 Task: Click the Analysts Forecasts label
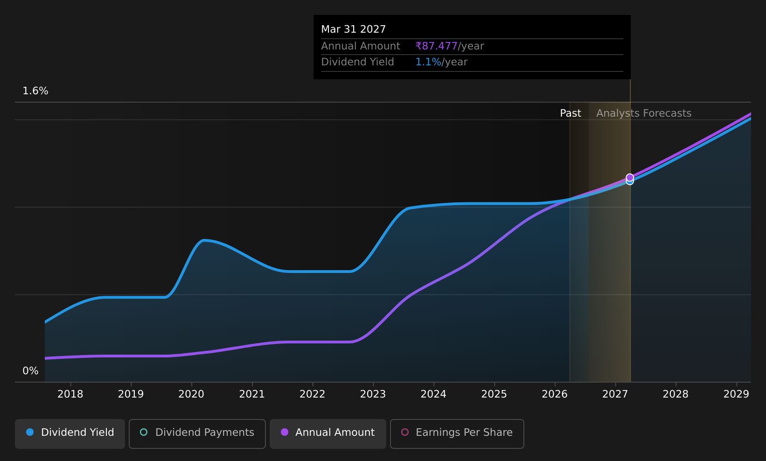(644, 113)
